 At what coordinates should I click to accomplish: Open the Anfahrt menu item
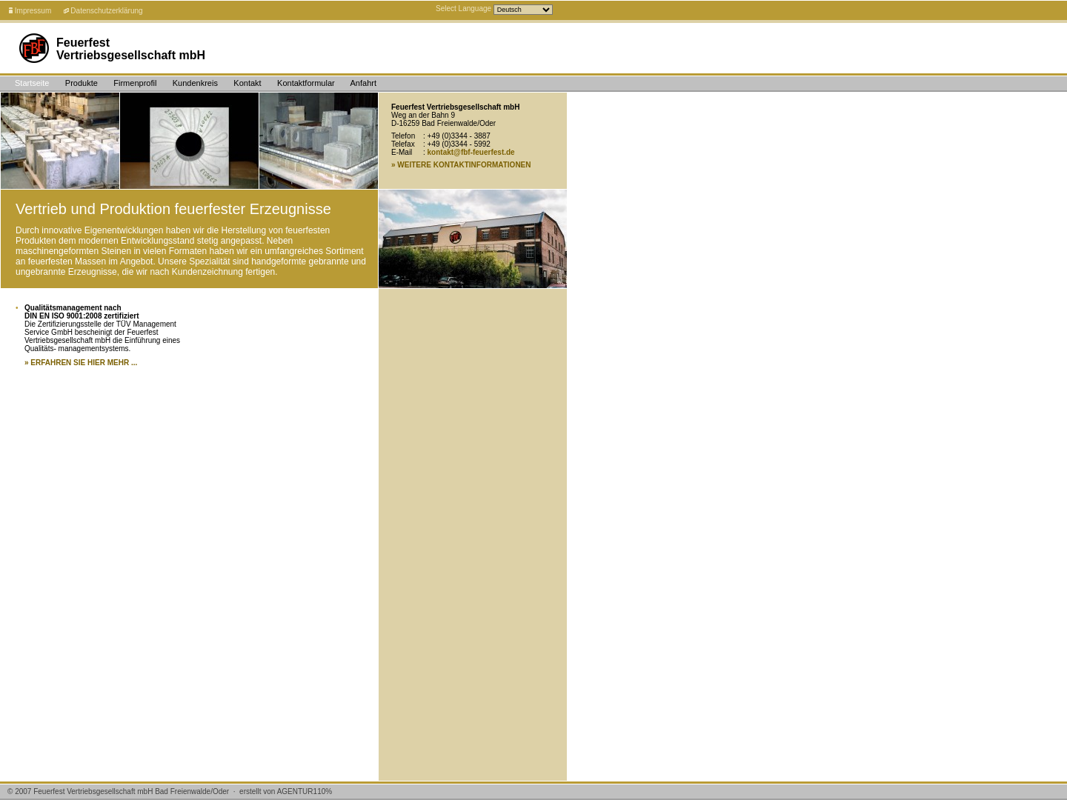coord(363,83)
